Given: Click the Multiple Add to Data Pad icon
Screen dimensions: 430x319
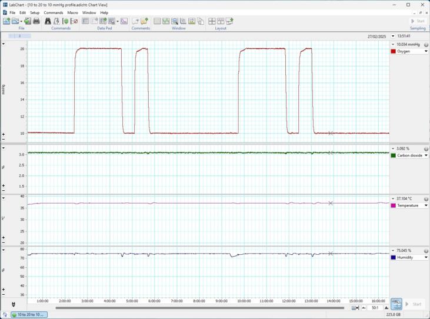Looking at the screenshot, I should 103,21.
